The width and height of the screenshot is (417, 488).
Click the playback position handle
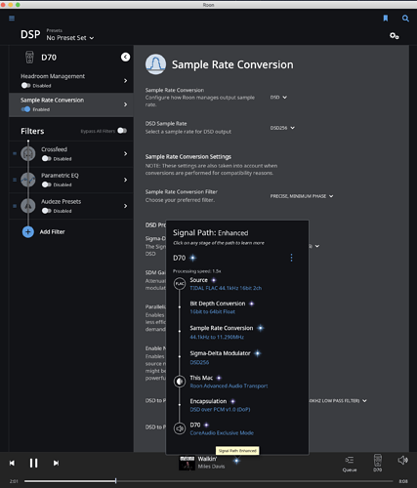click(115, 481)
